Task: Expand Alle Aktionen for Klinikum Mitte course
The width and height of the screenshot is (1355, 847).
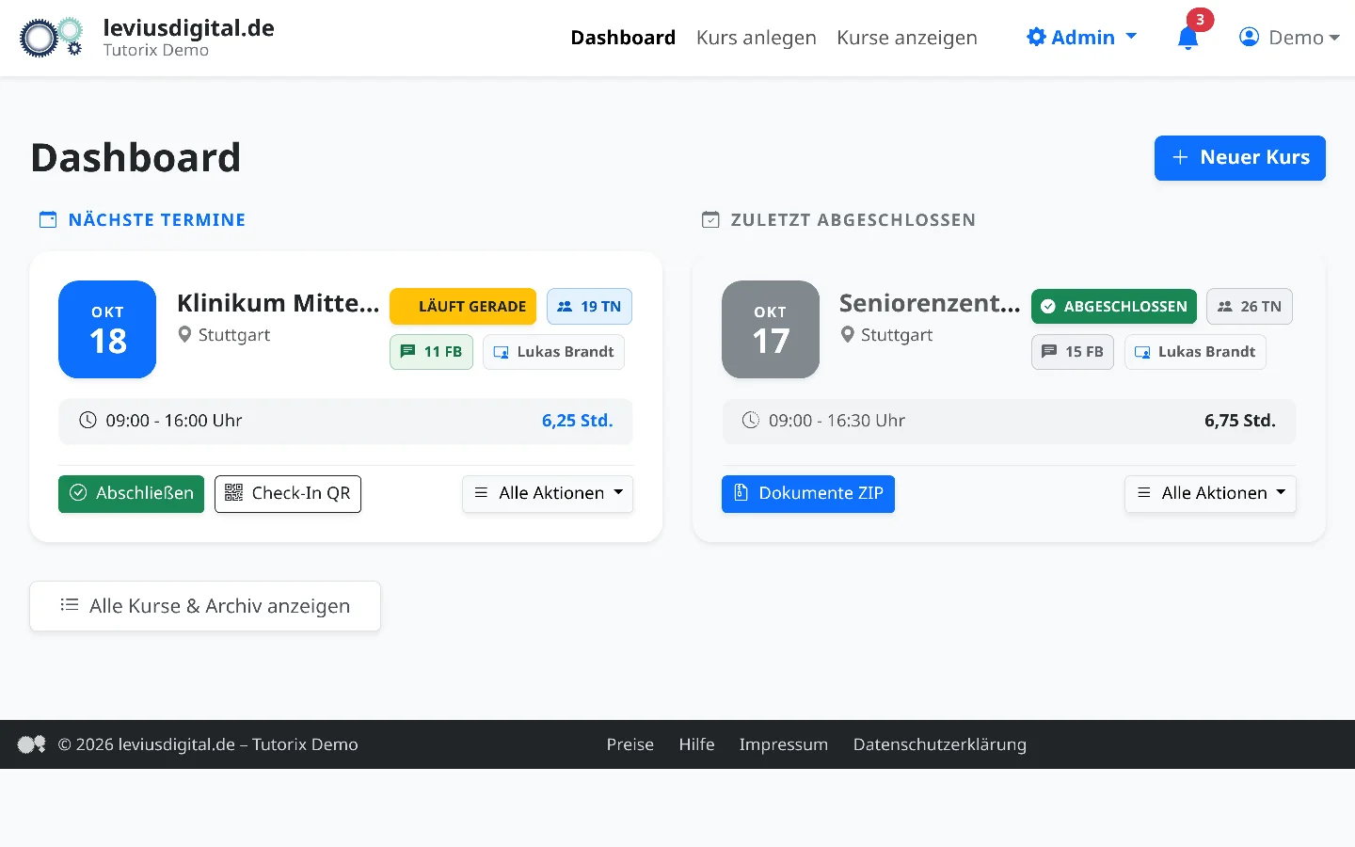Action: click(x=548, y=494)
